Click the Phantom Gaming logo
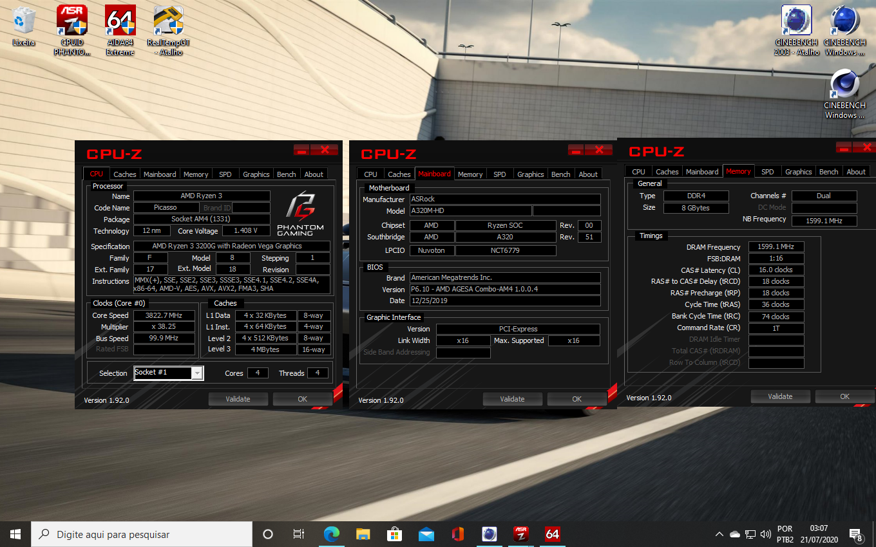This screenshot has width=876, height=547. (300, 214)
